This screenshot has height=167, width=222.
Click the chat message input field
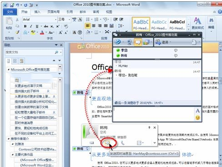(154, 114)
